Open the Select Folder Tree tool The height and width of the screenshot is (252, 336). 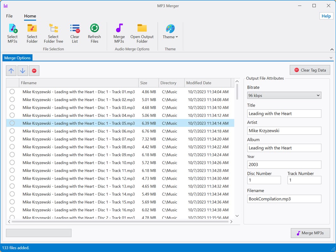(x=53, y=33)
